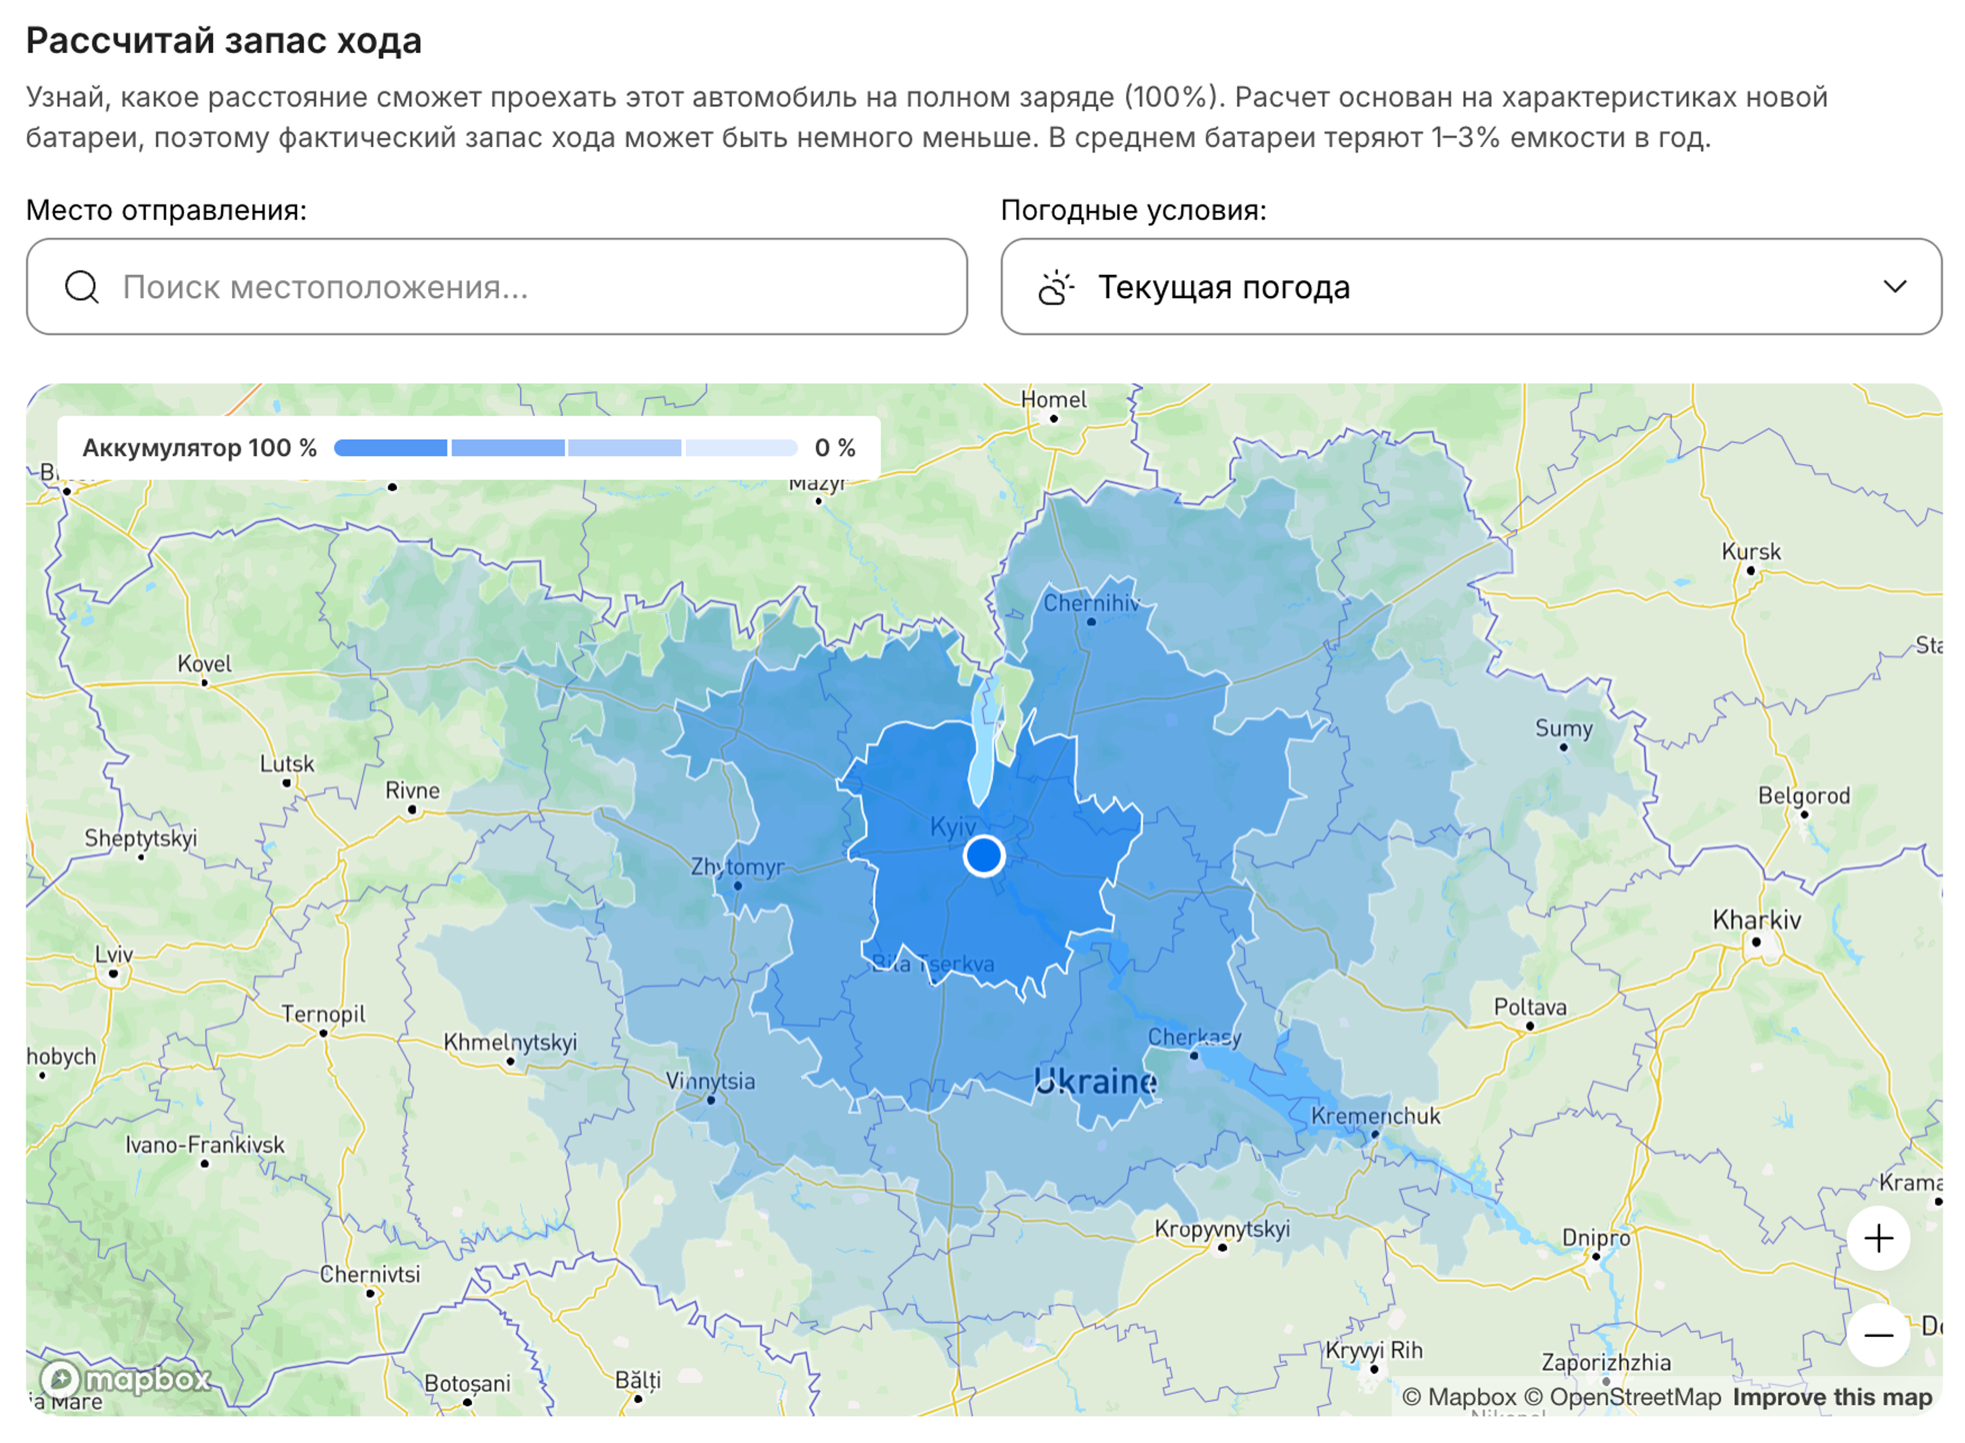The image size is (1965, 1443).
Task: Click the Аккумулятор 100 % legend label
Action: tap(199, 448)
